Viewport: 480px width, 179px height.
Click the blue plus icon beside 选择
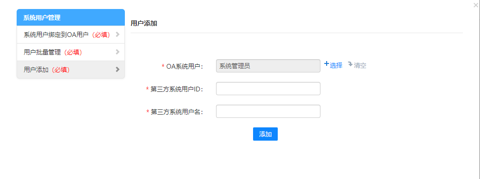pyautogui.click(x=327, y=64)
